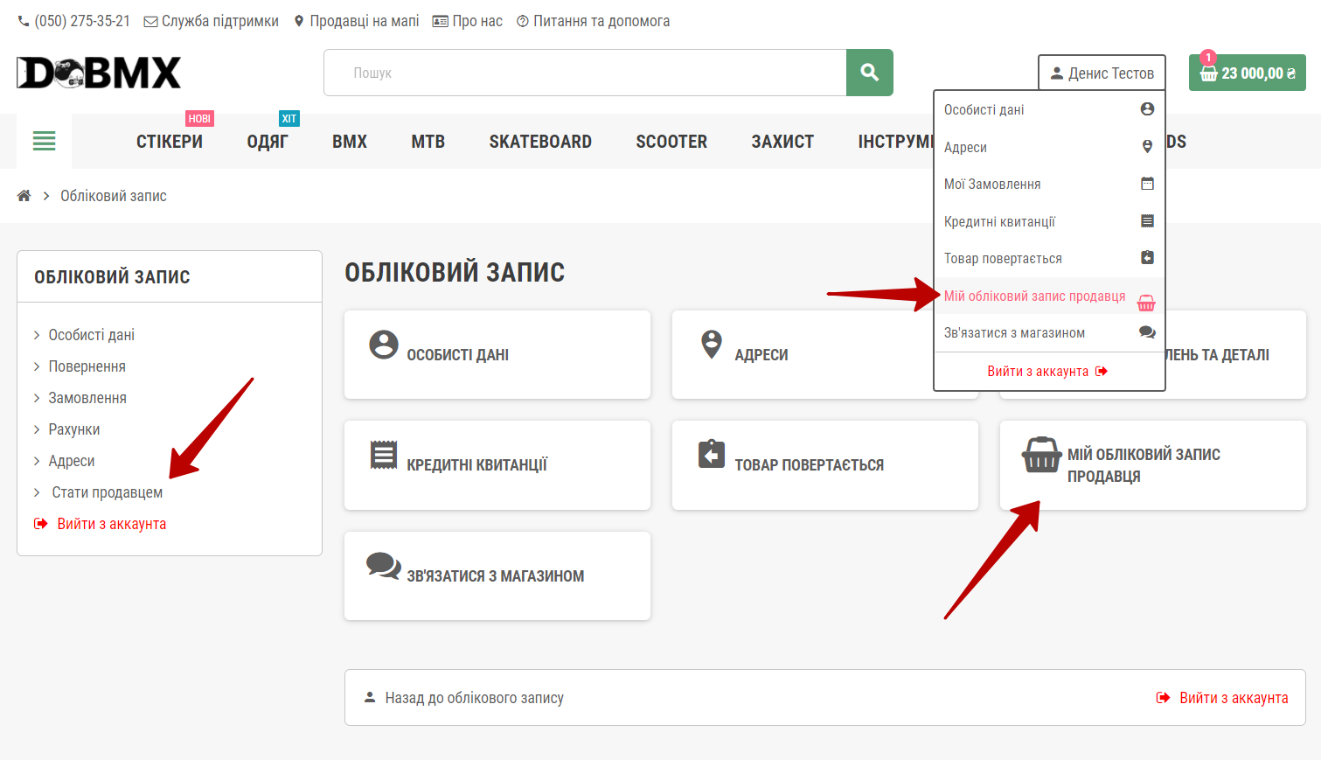Image resolution: width=1321 pixels, height=760 pixels.
Task: Open the MTB category menu
Action: pyautogui.click(x=428, y=142)
